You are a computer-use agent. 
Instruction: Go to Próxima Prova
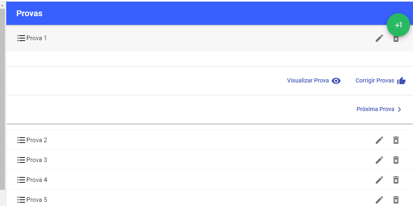[x=379, y=109]
